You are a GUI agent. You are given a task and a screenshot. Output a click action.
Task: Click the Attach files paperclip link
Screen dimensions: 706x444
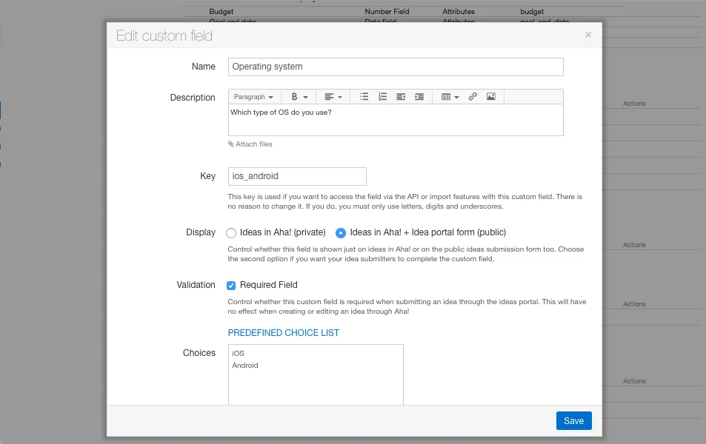(x=250, y=144)
